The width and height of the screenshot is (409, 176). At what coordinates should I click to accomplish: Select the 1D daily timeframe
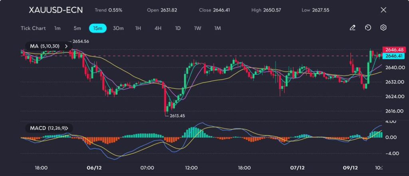[178, 28]
